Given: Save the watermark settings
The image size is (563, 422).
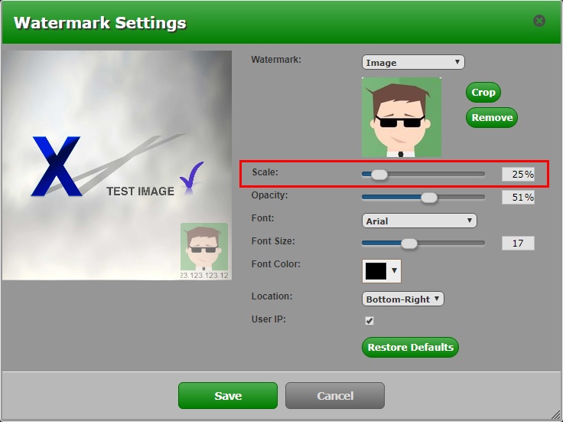Looking at the screenshot, I should coord(228,396).
